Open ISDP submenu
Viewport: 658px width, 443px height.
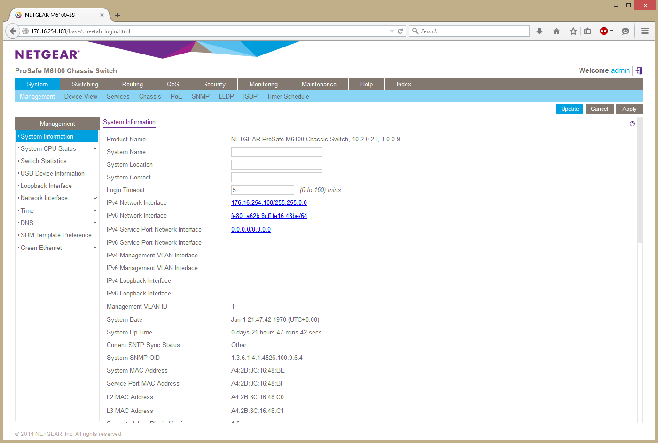click(251, 96)
